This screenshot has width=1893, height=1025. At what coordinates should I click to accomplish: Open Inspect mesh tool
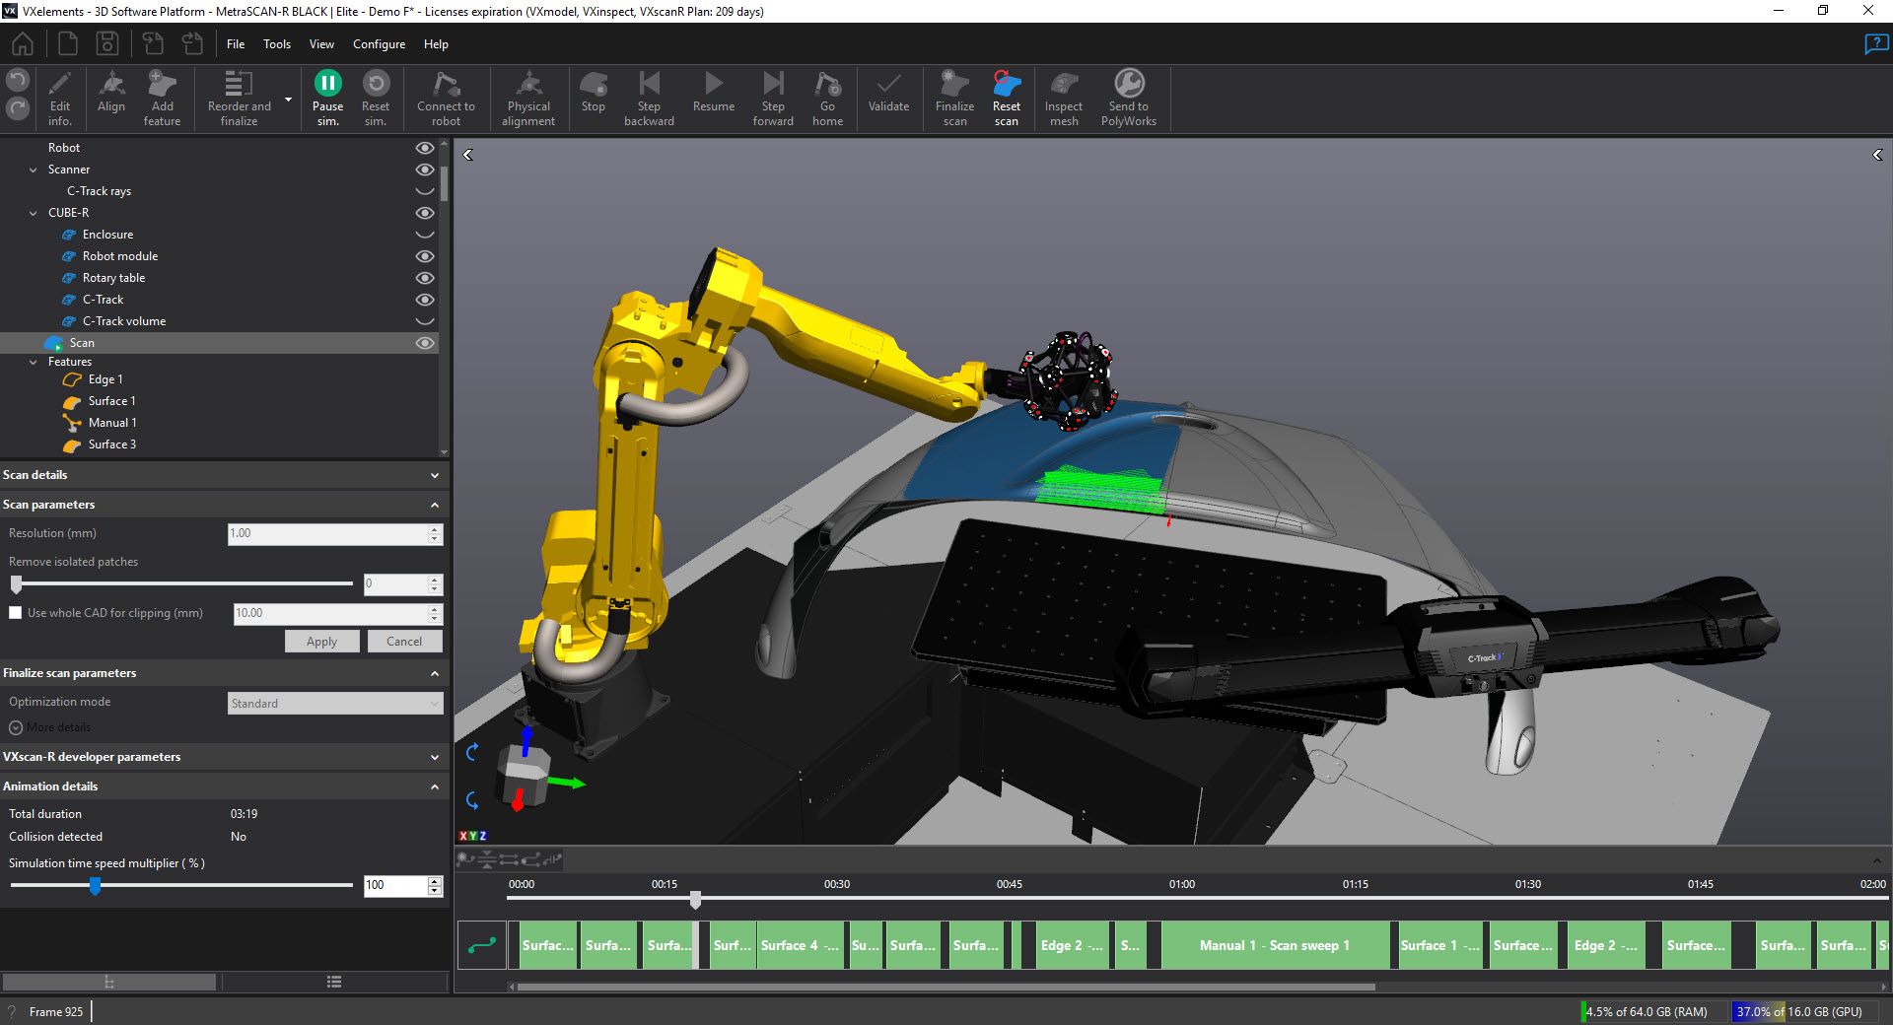point(1064,99)
